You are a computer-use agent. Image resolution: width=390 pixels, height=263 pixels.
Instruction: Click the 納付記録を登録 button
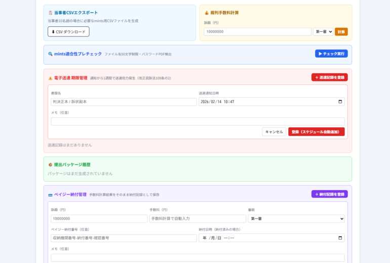click(x=329, y=194)
